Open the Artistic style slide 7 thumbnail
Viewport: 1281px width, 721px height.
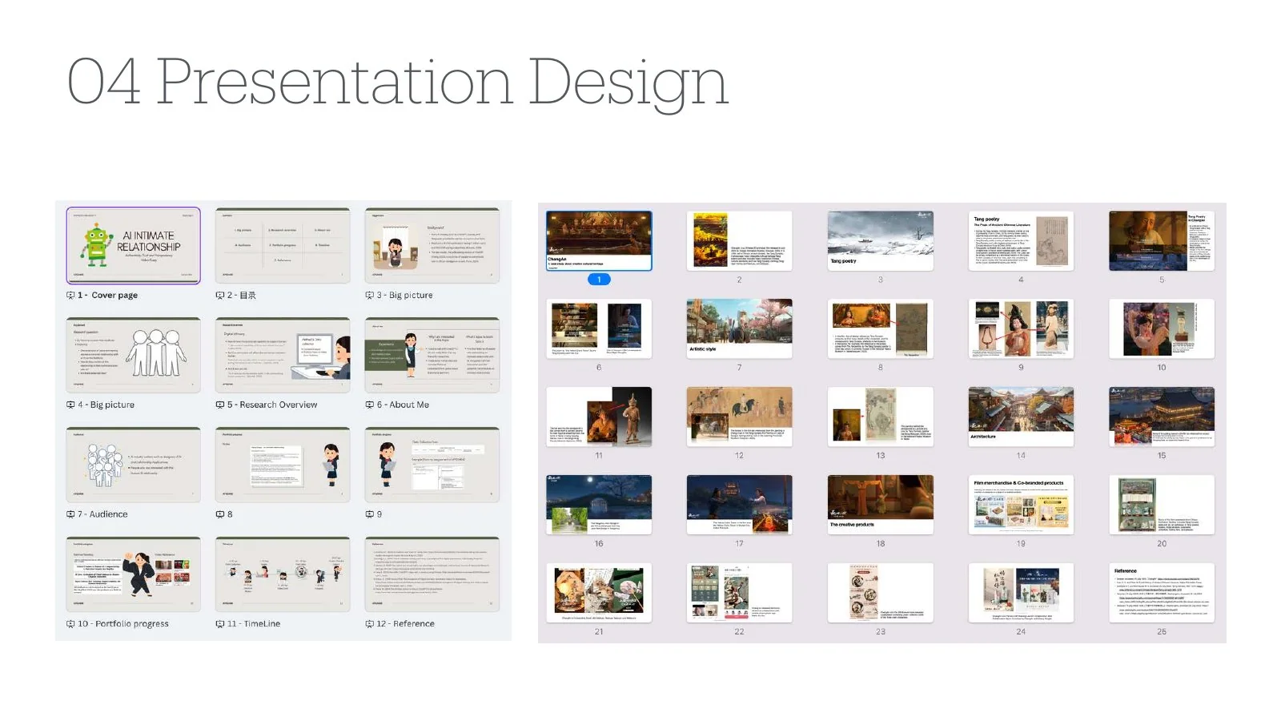[x=740, y=329]
